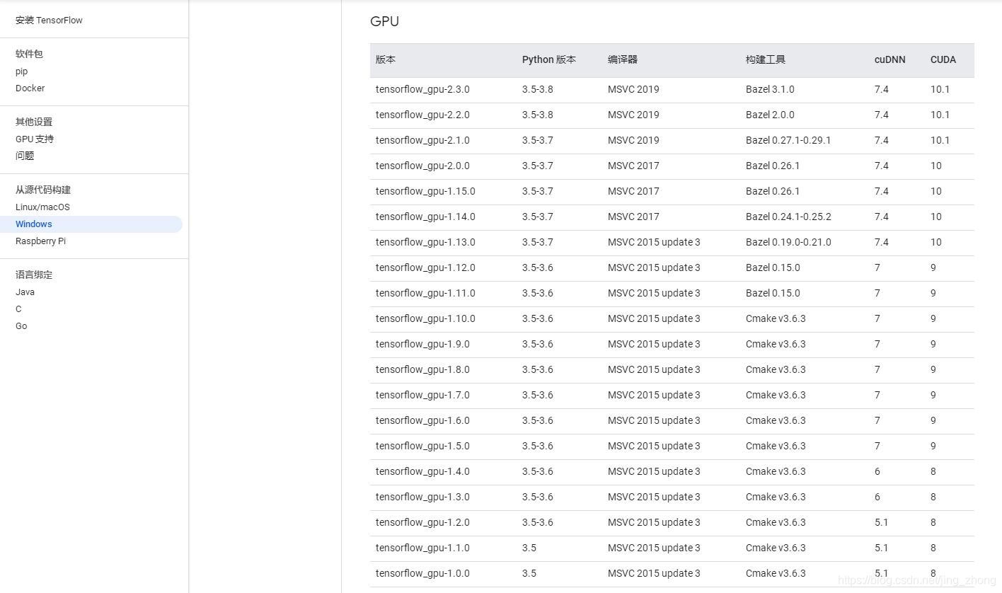Select the highlighted Windows sidebar item

(x=91, y=224)
